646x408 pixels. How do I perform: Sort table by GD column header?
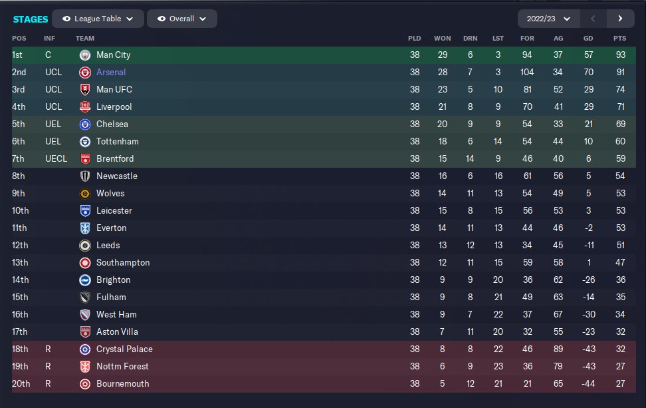[588, 38]
